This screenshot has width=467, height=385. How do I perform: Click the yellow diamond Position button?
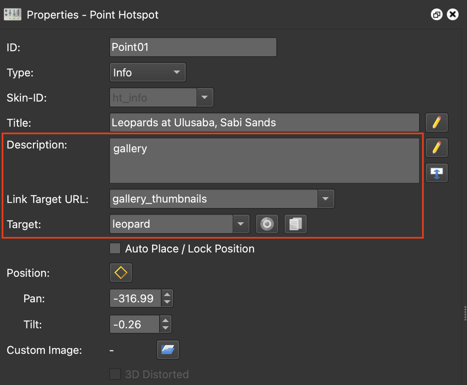(121, 273)
